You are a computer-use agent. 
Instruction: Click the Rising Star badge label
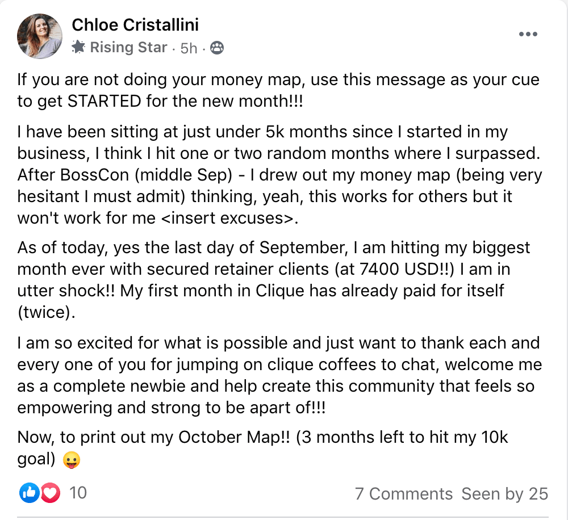pyautogui.click(x=128, y=48)
